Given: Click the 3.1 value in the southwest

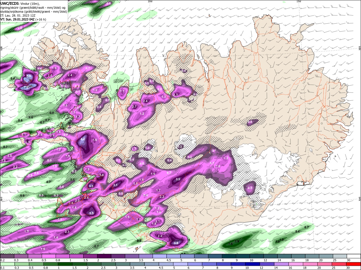Looking at the screenshot, I should (115, 185).
